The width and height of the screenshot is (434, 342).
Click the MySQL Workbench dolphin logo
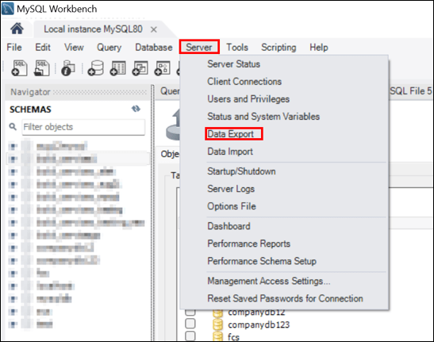(x=7, y=9)
